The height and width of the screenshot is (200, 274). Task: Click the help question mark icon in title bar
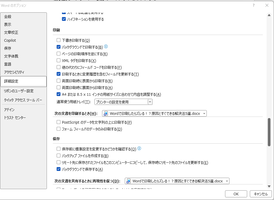pyautogui.click(x=254, y=5)
